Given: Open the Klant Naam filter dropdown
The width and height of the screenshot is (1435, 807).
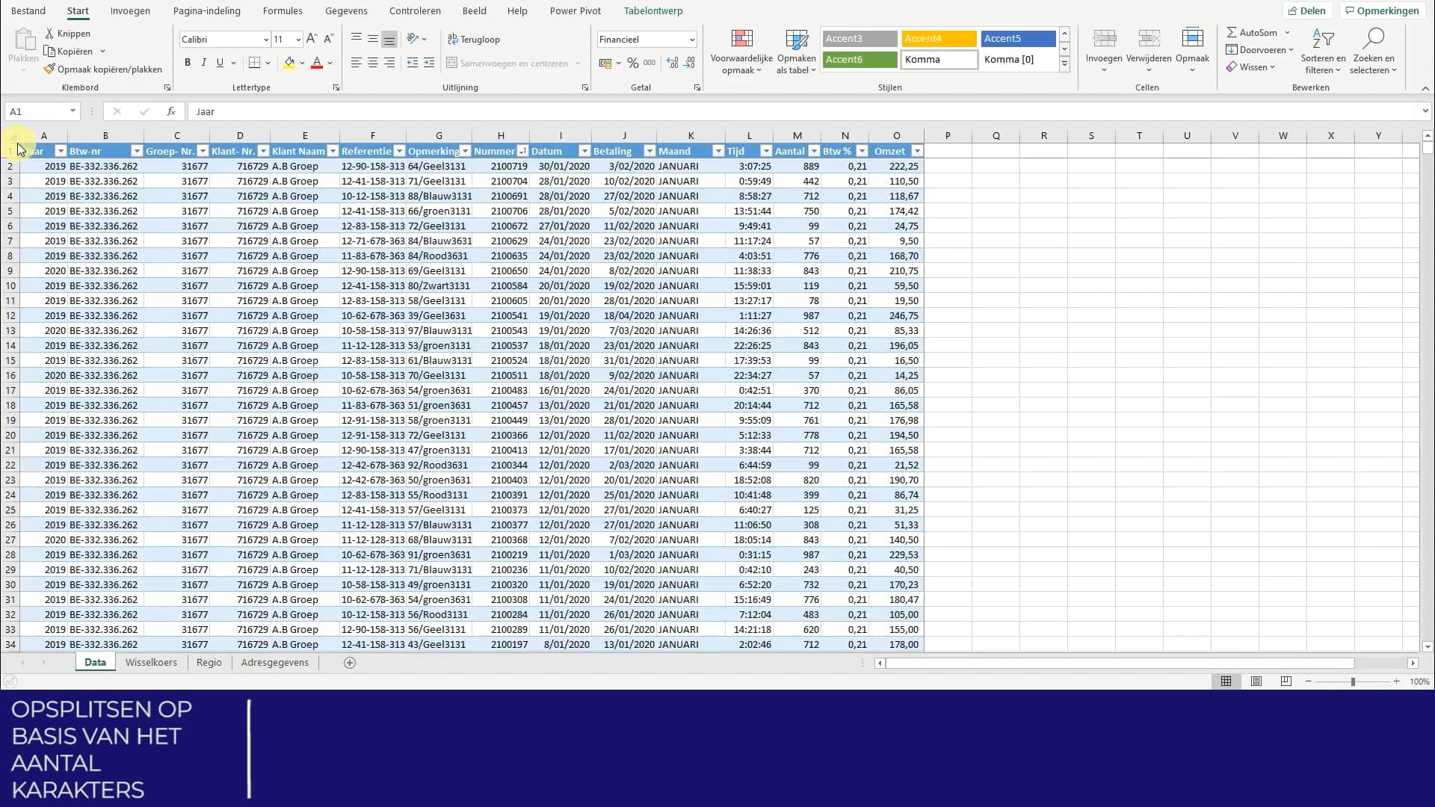Looking at the screenshot, I should 333,151.
